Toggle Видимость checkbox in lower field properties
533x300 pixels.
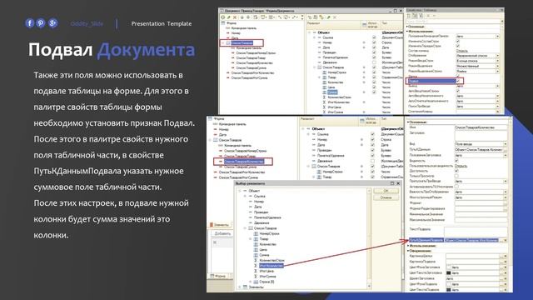(456, 160)
